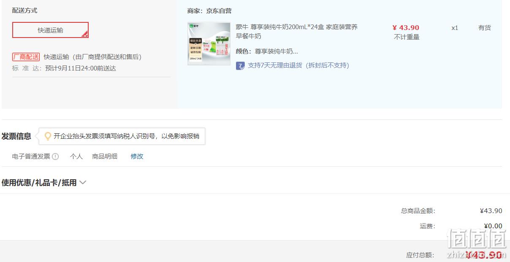Click the info icon beside 电子普通发票
This screenshot has width=510, height=262.
(x=55, y=157)
